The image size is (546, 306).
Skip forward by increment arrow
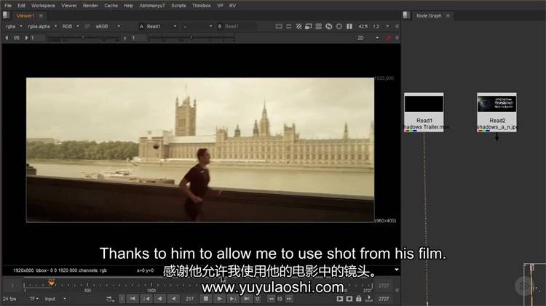[289, 299]
